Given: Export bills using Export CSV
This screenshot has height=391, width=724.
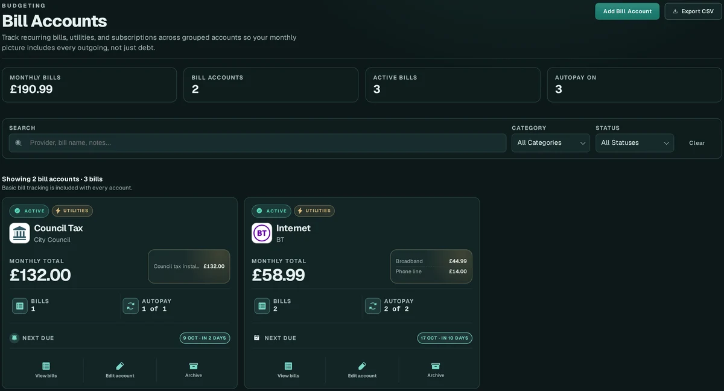Looking at the screenshot, I should coord(693,11).
